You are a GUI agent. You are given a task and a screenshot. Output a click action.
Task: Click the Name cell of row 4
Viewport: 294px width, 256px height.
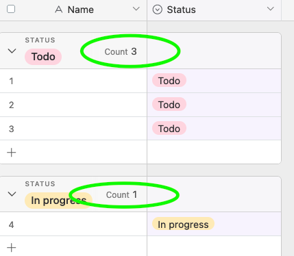pos(73,225)
